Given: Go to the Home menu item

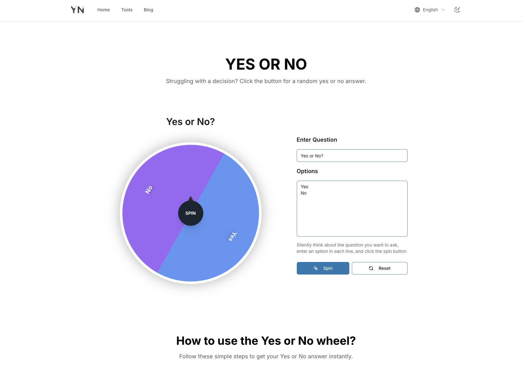Looking at the screenshot, I should [x=104, y=10].
